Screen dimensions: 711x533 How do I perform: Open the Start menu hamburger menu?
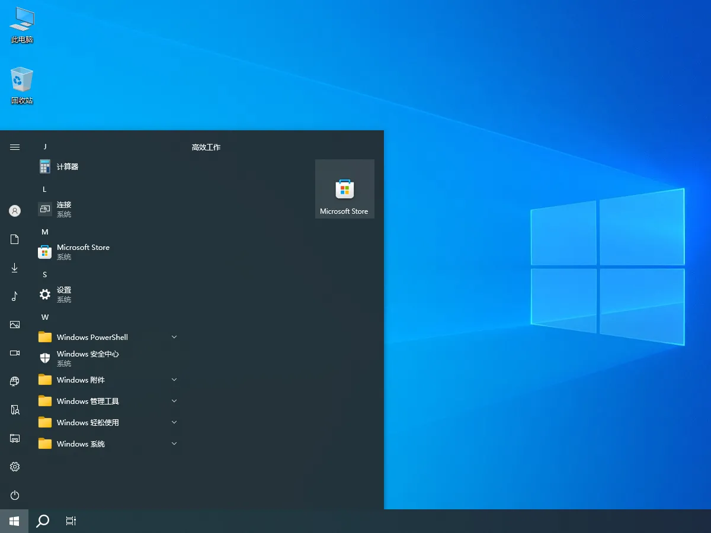point(15,146)
